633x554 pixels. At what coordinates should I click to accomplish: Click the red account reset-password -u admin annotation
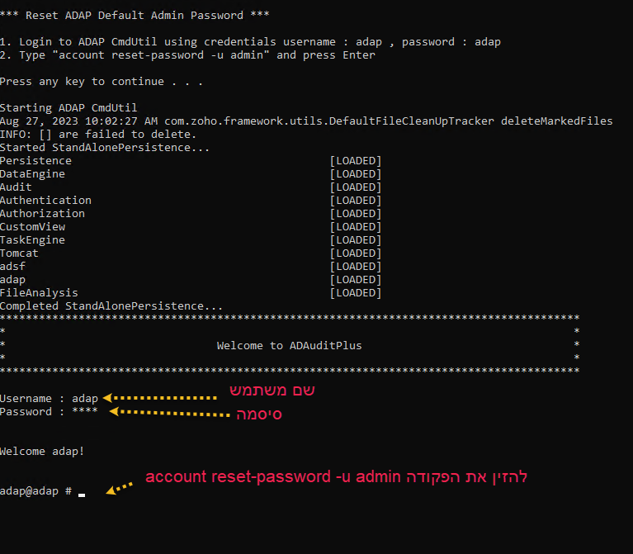click(336, 477)
